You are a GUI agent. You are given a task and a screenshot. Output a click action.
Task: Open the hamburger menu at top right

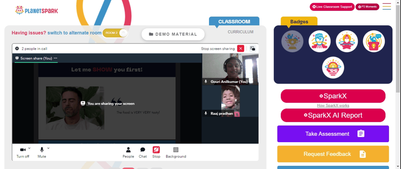[x=387, y=6]
